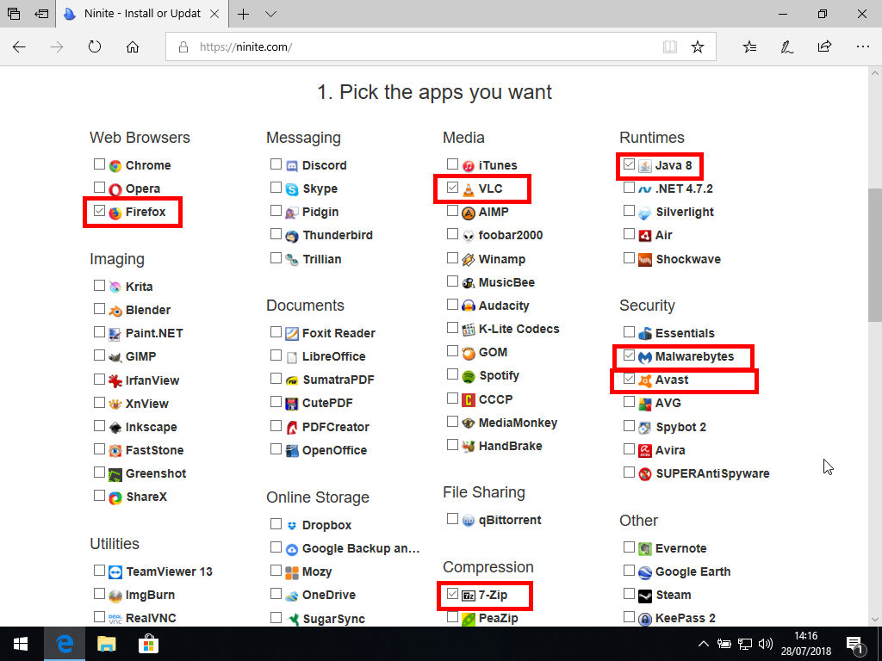Open the Windows Start menu
Image resolution: width=882 pixels, height=661 pixels.
click(21, 644)
